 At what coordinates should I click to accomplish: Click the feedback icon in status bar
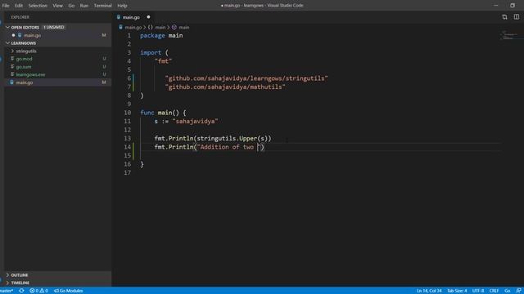pyautogui.click(x=518, y=291)
